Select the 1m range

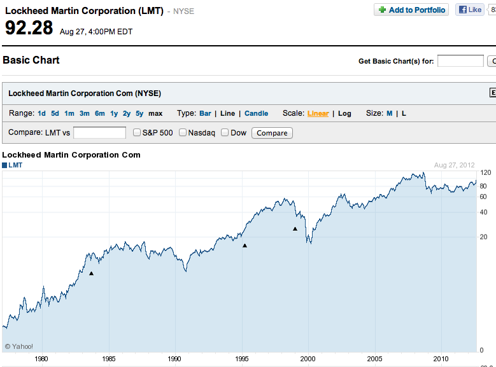click(x=69, y=113)
